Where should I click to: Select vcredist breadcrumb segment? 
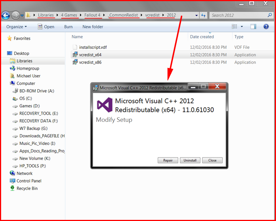[152, 15]
